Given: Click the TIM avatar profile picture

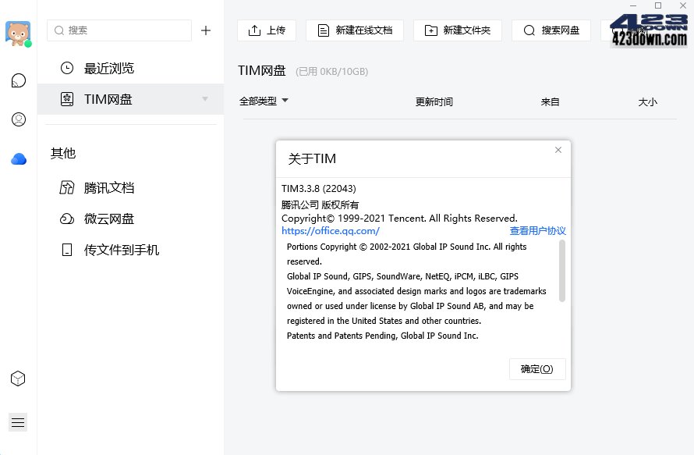Looking at the screenshot, I should coord(18,33).
